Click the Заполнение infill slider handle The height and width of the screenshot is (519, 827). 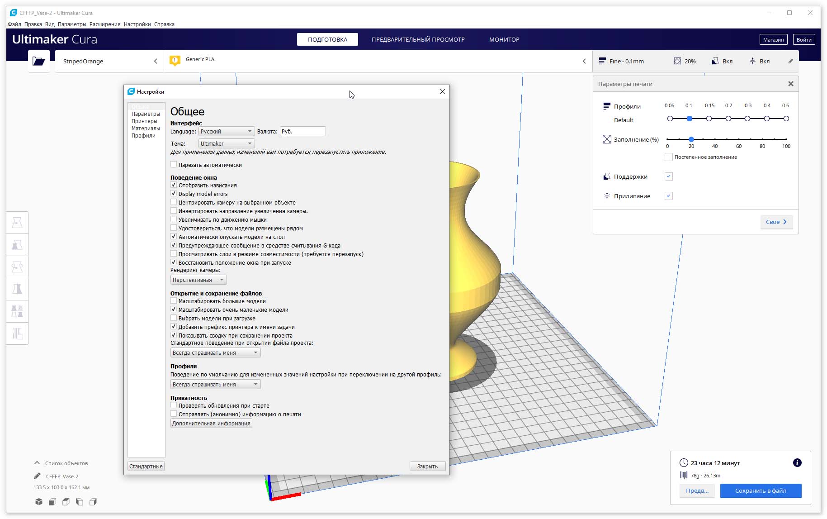691,139
